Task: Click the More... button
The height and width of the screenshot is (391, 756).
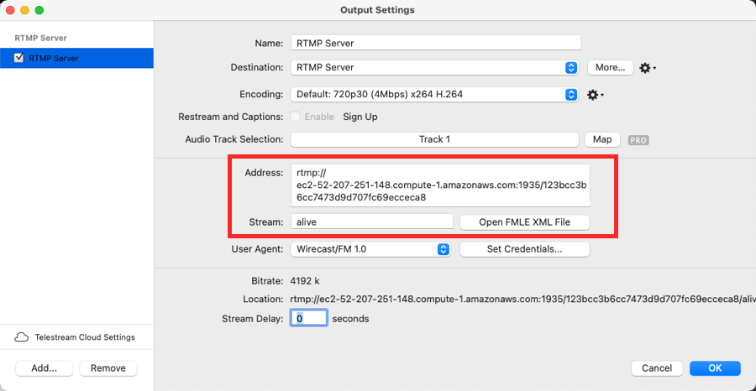Action: point(610,68)
